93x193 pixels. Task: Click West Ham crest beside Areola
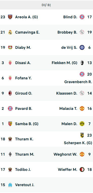pyautogui.click(x=10, y=17)
